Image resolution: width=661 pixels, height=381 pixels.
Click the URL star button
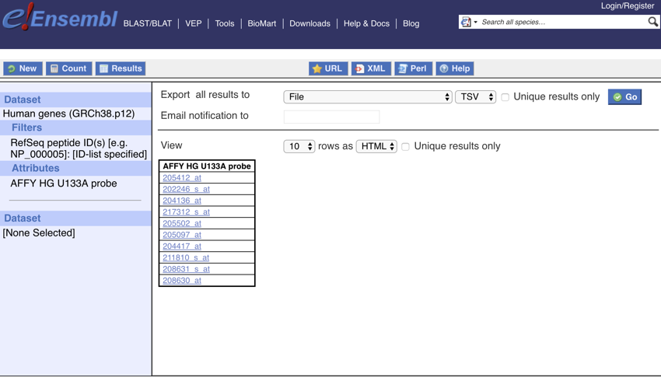[327, 68]
